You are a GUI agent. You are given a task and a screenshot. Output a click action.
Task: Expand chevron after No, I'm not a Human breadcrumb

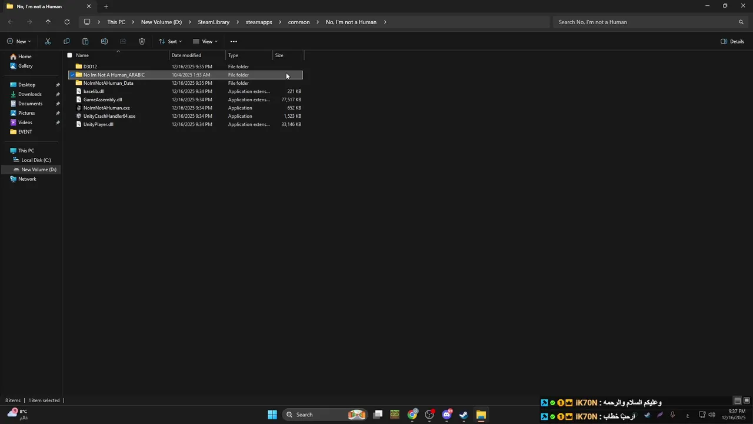coord(385,22)
